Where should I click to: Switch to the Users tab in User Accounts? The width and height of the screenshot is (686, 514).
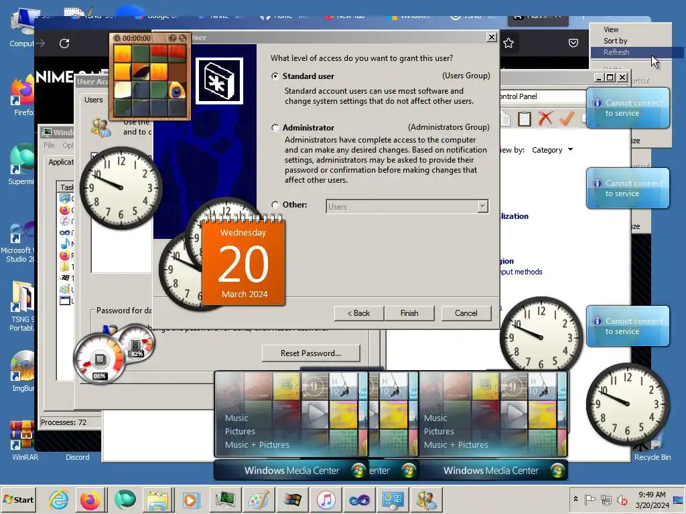[93, 100]
